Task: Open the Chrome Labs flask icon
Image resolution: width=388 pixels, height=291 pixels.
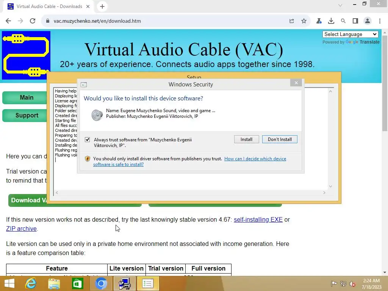Action: point(319,21)
